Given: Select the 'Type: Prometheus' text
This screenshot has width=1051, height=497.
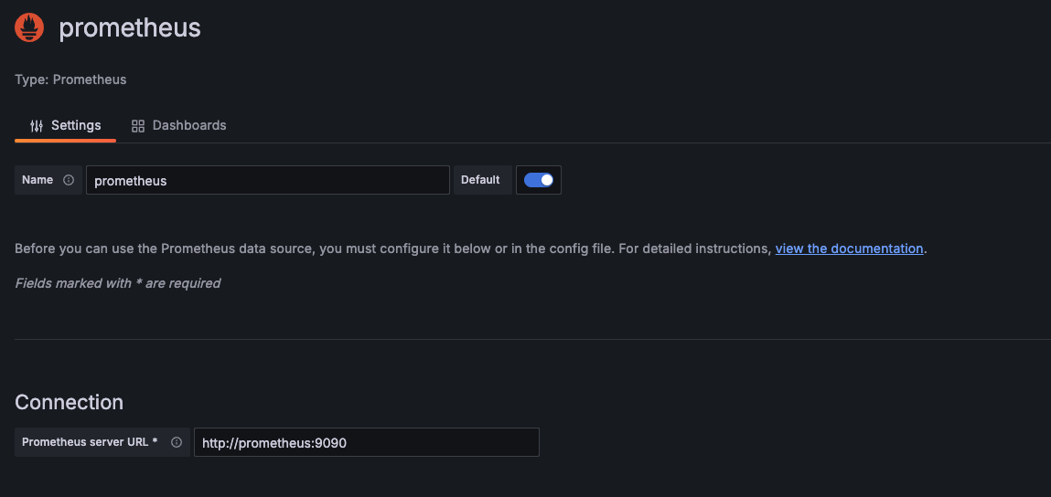Looking at the screenshot, I should click(70, 79).
